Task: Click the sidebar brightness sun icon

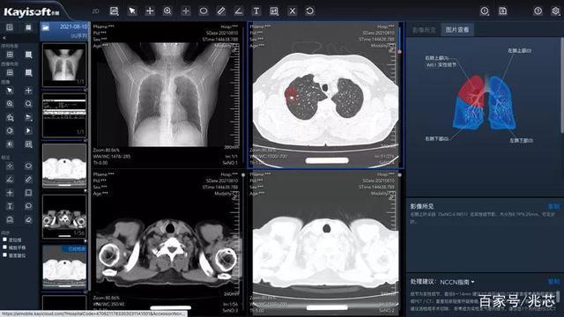Action: (x=10, y=144)
